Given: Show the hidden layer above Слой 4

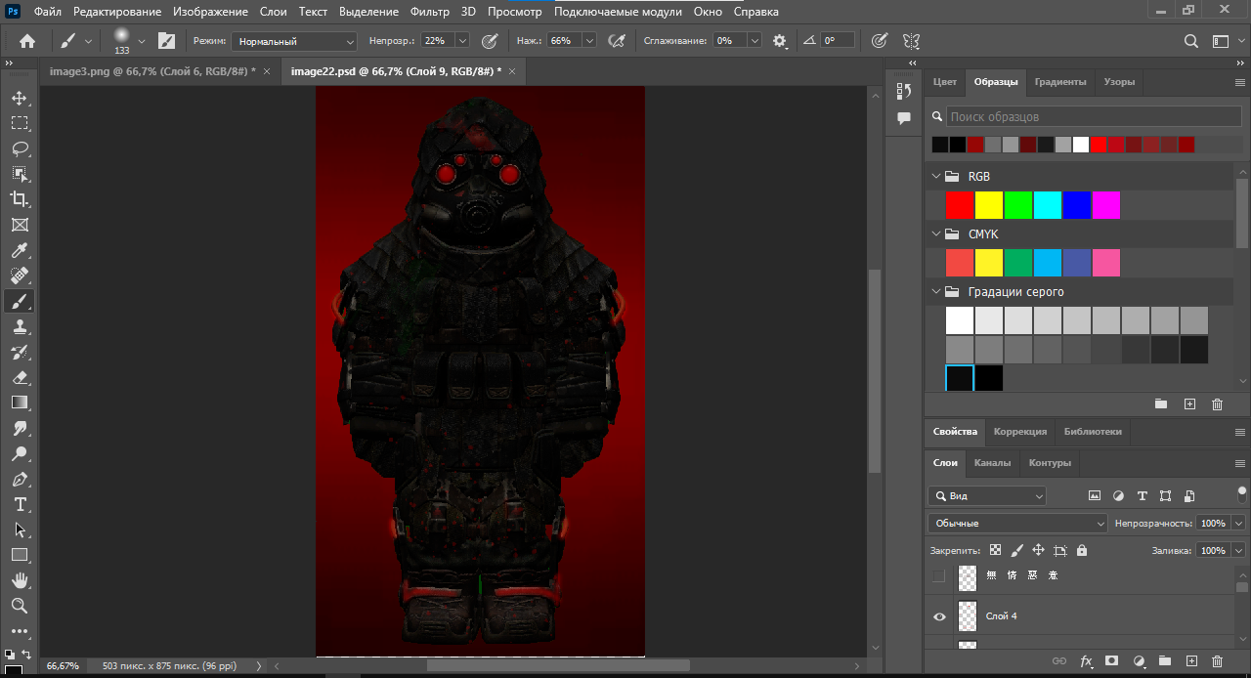Looking at the screenshot, I should [x=939, y=576].
